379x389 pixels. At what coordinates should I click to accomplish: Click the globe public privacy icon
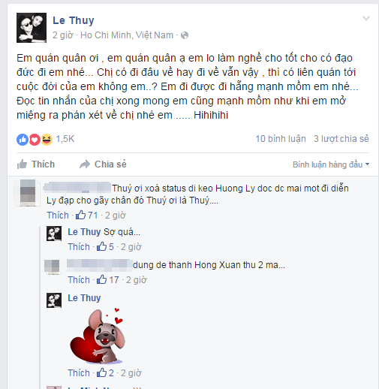pyautogui.click(x=185, y=35)
